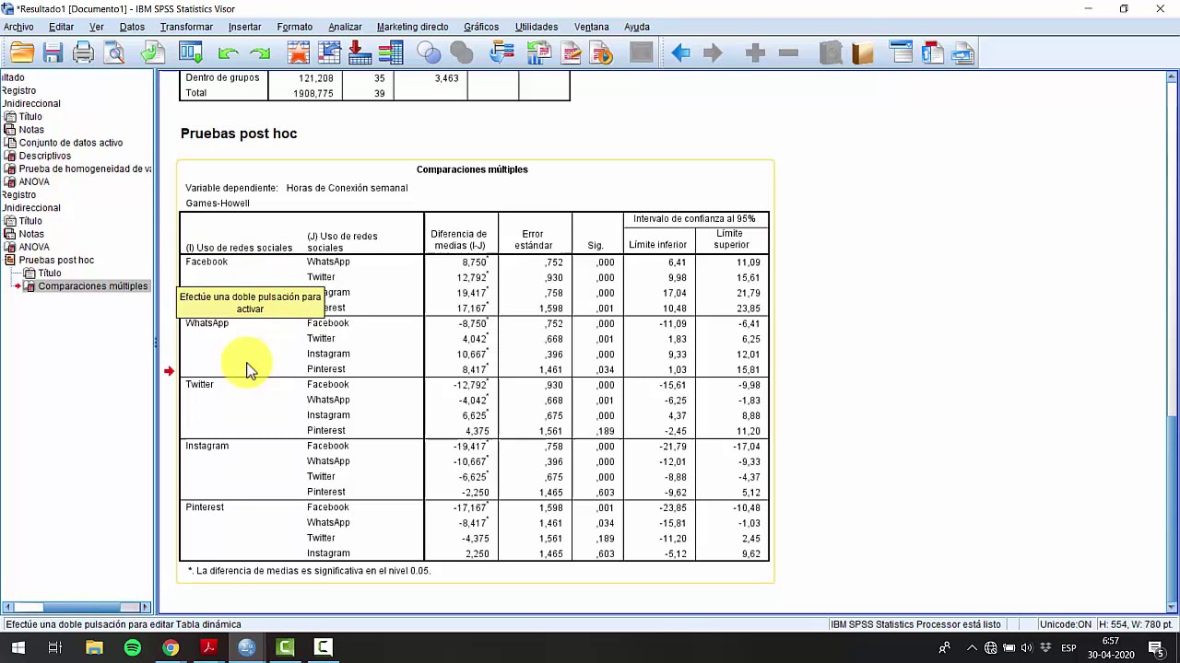
Task: Click the Games-Howell label above the table
Action: click(x=218, y=204)
